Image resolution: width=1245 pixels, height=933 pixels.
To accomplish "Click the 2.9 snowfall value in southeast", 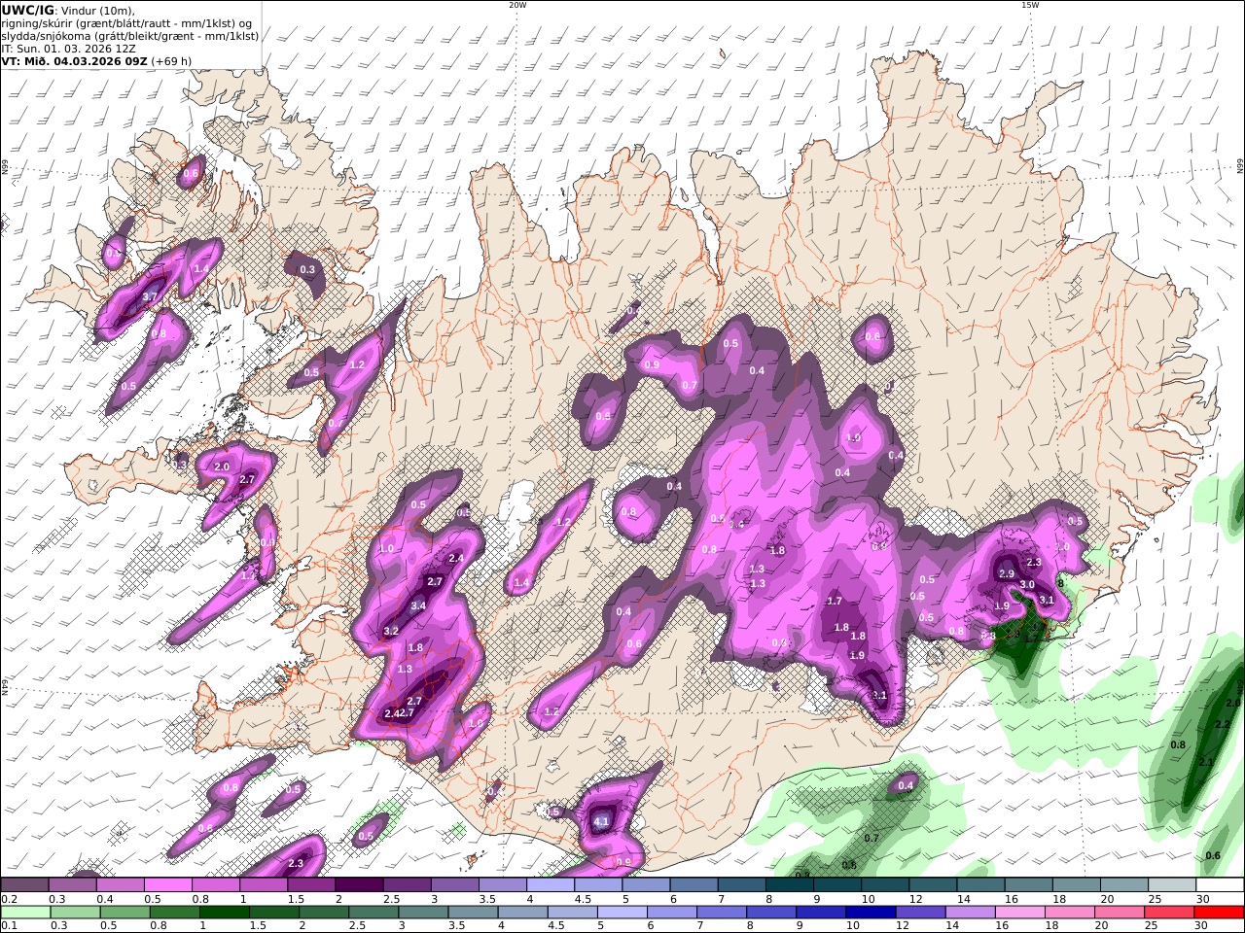I will coord(1007,574).
